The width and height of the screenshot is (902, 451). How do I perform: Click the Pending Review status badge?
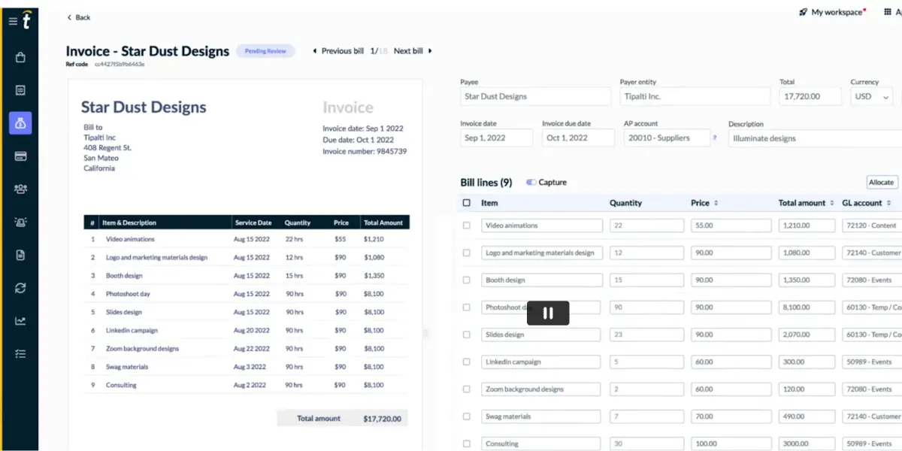265,51
